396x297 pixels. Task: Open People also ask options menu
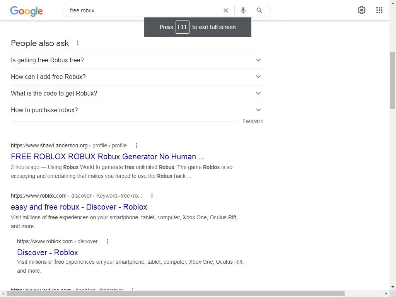tap(78, 43)
